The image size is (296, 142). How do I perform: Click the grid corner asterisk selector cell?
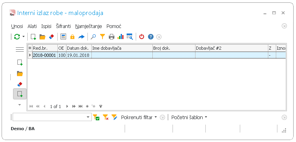pos(30,49)
